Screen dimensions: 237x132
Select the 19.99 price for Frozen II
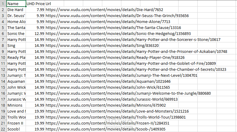pos(35,123)
